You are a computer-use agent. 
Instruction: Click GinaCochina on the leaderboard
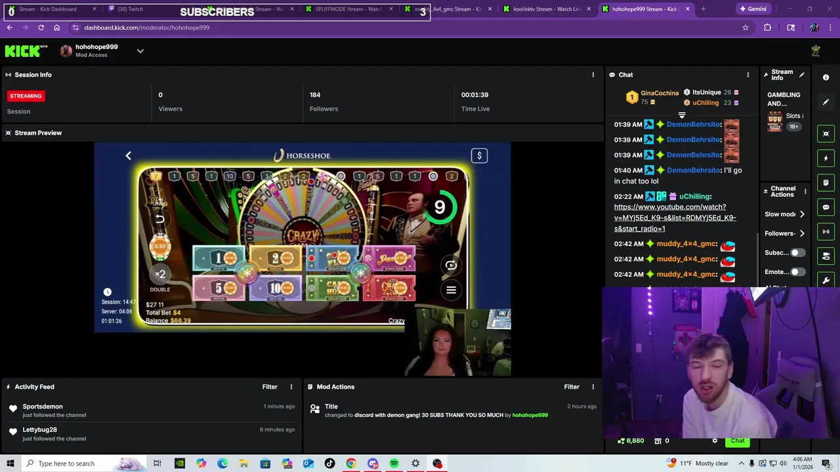pos(660,93)
